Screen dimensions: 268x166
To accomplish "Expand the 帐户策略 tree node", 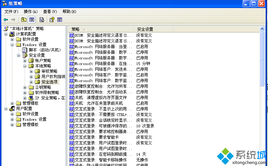I will 25,61.
